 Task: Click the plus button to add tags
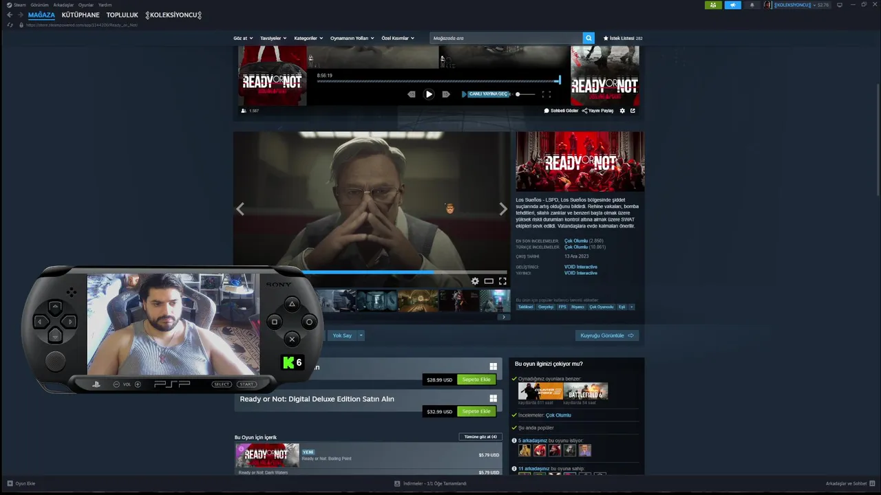coord(631,307)
